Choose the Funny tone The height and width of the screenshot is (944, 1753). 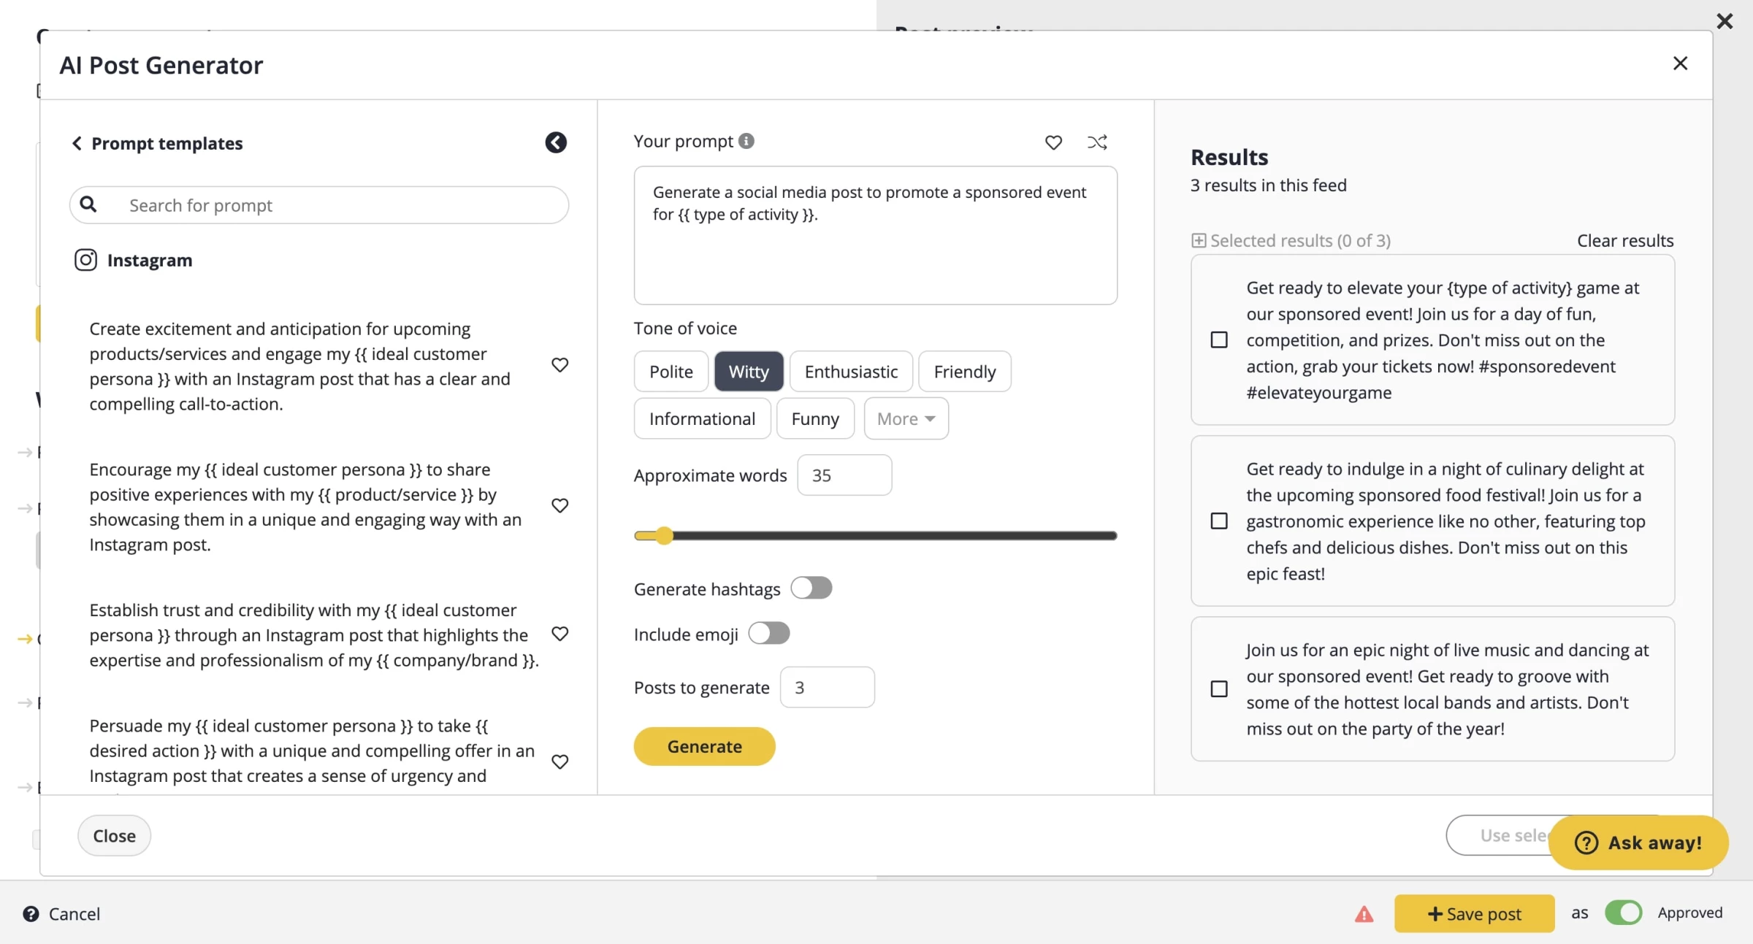(x=815, y=418)
